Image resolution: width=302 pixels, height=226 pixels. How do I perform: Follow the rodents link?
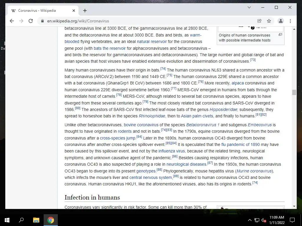click(x=125, y=132)
